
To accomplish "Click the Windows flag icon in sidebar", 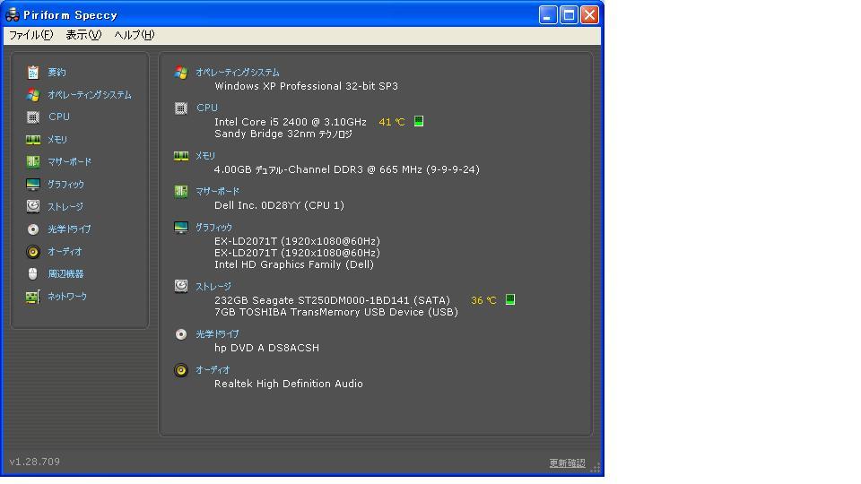I will 33,94.
